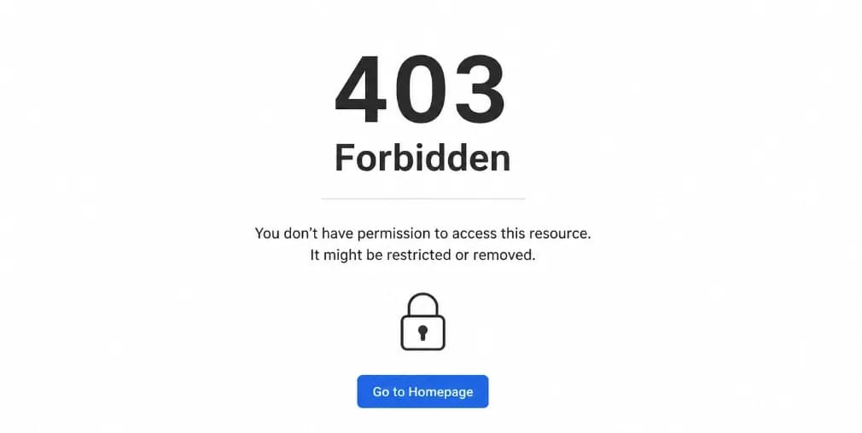Screen dimensions: 862x433
Task: Click the word resource in the message
Action: pos(560,234)
